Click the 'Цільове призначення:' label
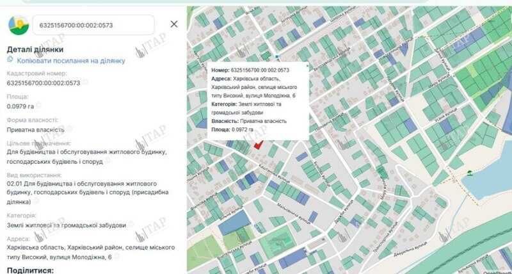The width and height of the screenshot is (512, 274). click(38, 143)
